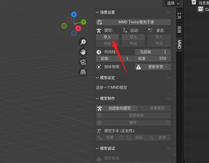The width and height of the screenshot is (209, 163).
Task: Click 连接网格 button
Action: click(x=133, y=115)
